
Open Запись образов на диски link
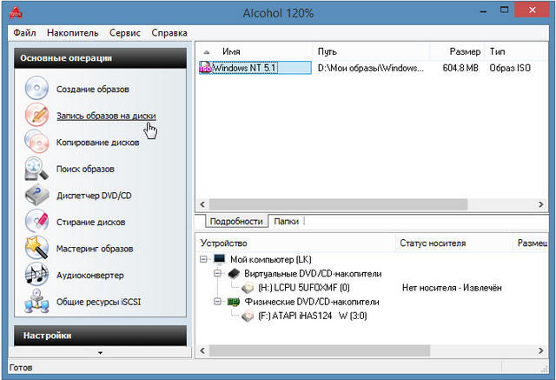106,116
